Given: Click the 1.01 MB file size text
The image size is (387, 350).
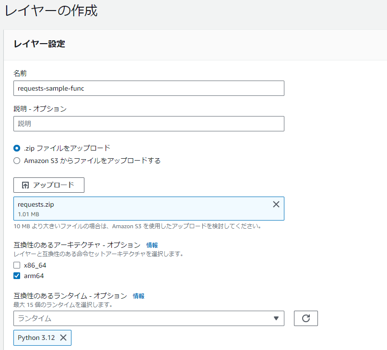Looking at the screenshot, I should coord(28,214).
